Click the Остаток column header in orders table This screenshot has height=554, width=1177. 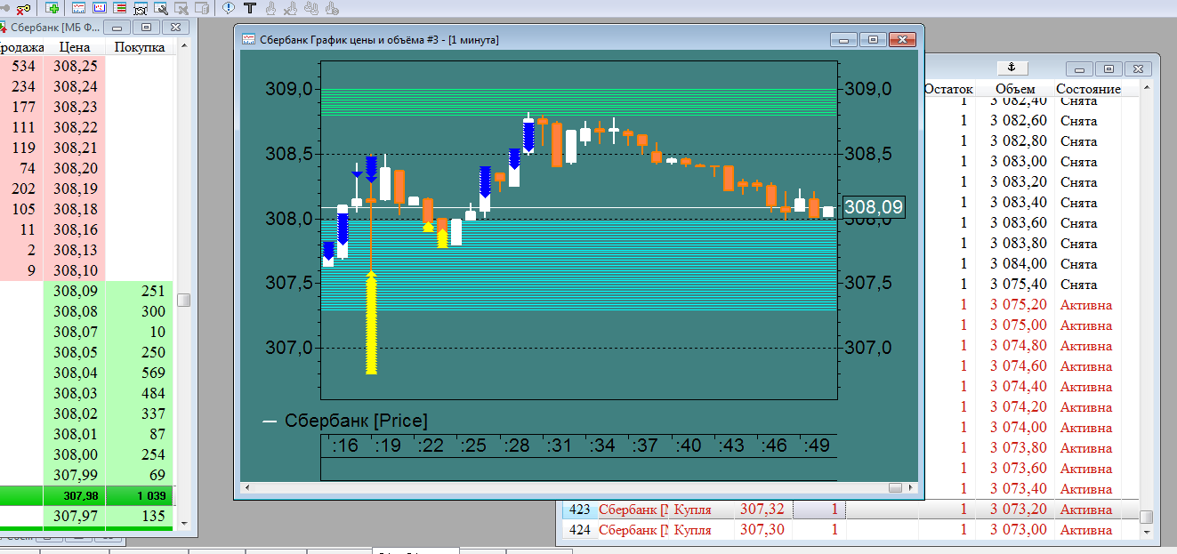(949, 89)
